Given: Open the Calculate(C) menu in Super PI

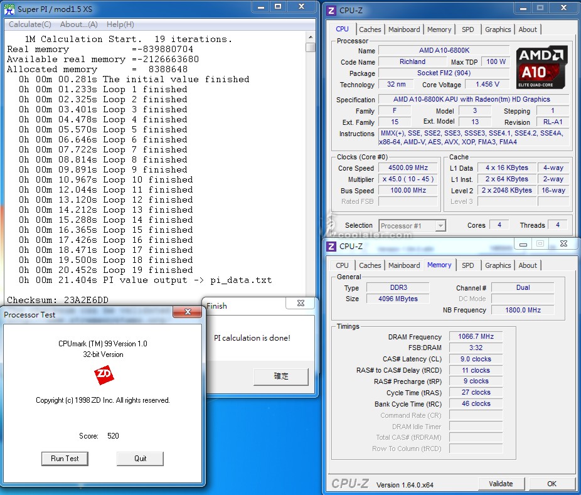Looking at the screenshot, I should pos(30,24).
